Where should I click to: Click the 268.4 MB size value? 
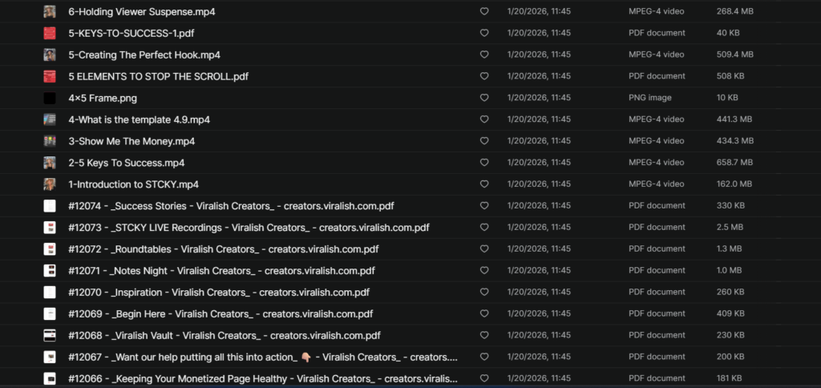tap(735, 11)
